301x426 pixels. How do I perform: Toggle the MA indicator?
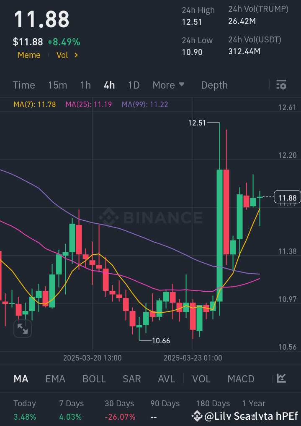coord(21,379)
